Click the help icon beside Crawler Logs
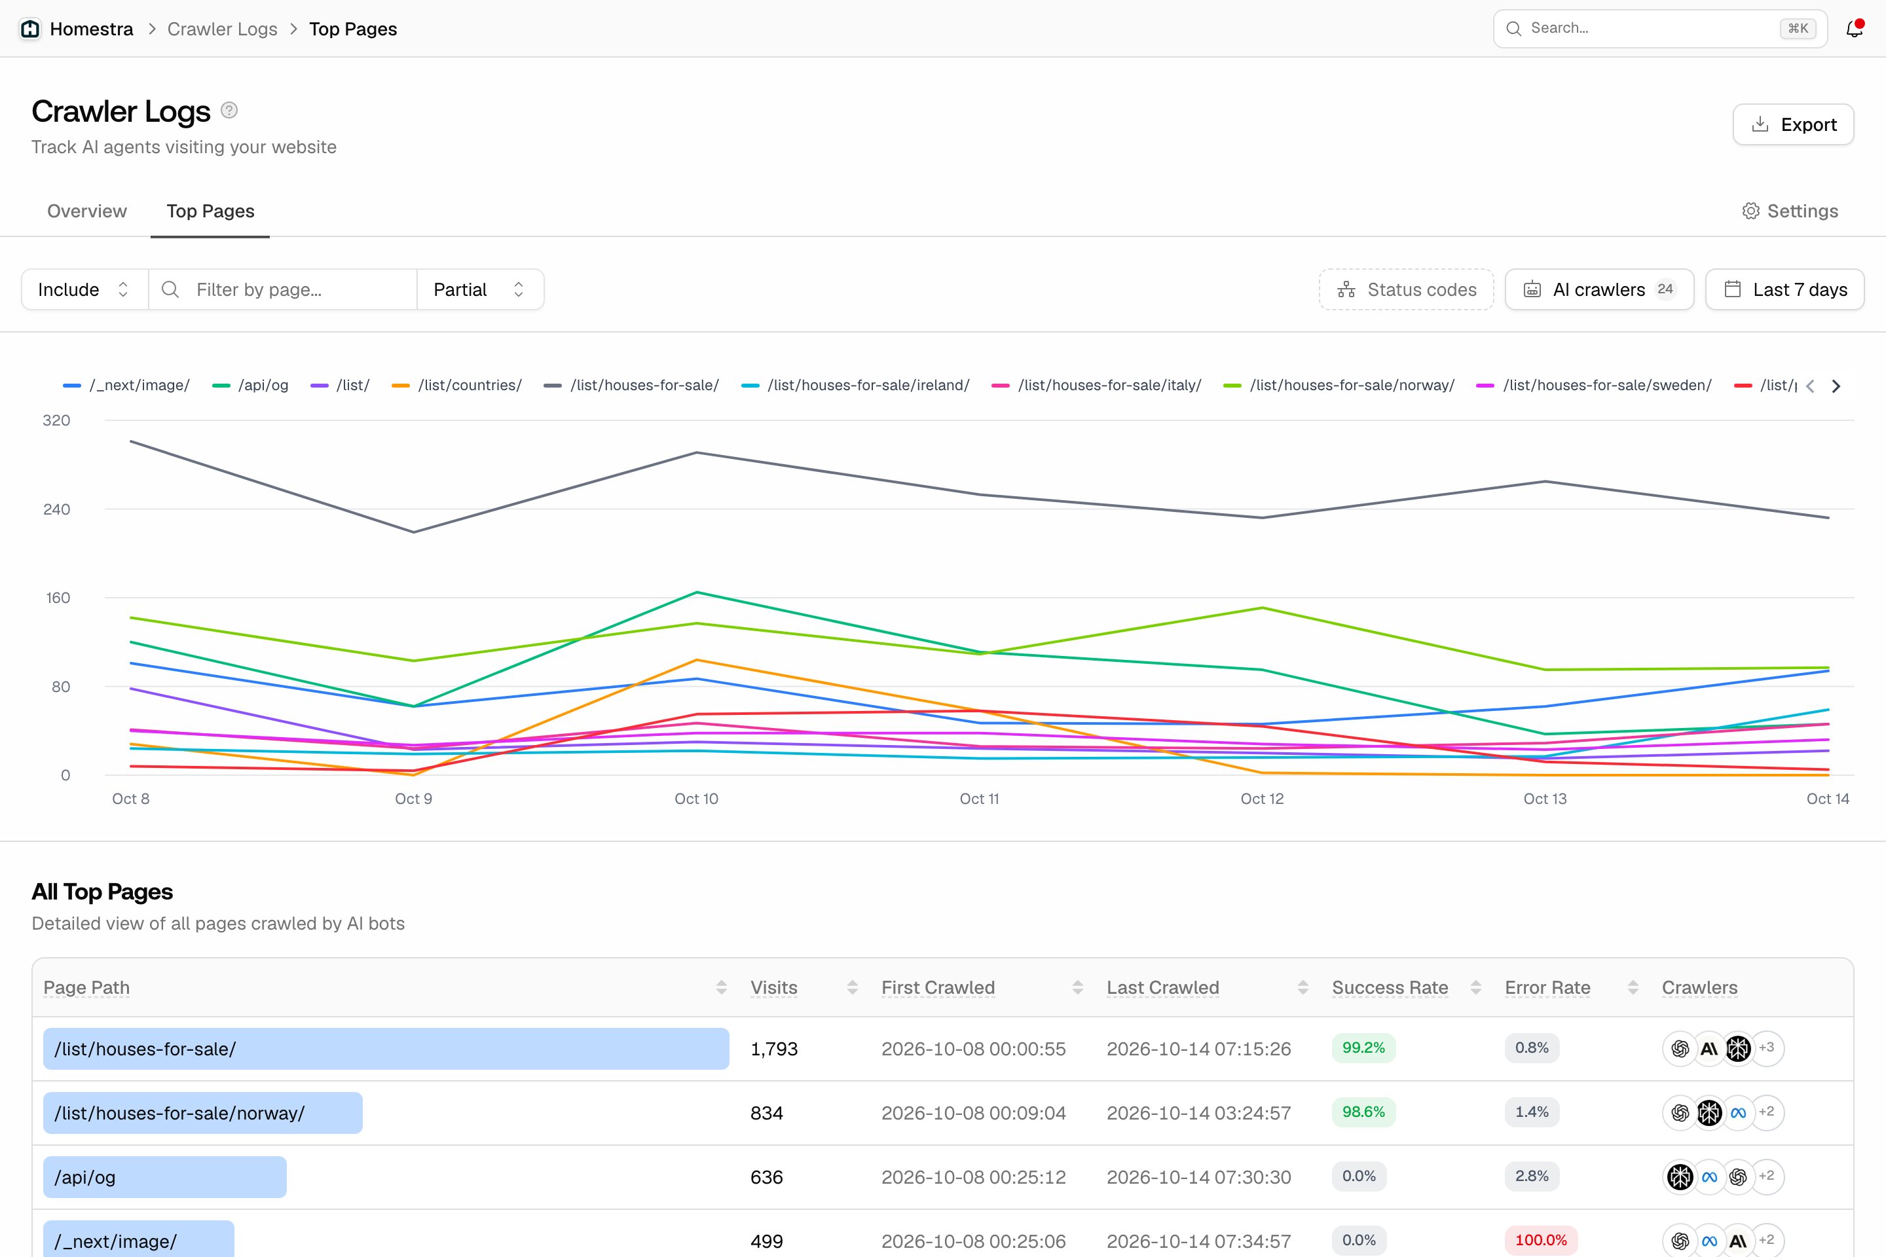This screenshot has height=1257, width=1886. (x=229, y=111)
